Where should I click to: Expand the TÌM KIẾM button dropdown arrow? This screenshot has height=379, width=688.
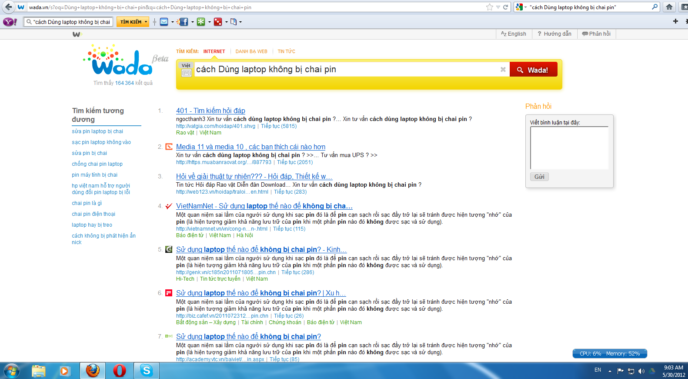click(146, 22)
